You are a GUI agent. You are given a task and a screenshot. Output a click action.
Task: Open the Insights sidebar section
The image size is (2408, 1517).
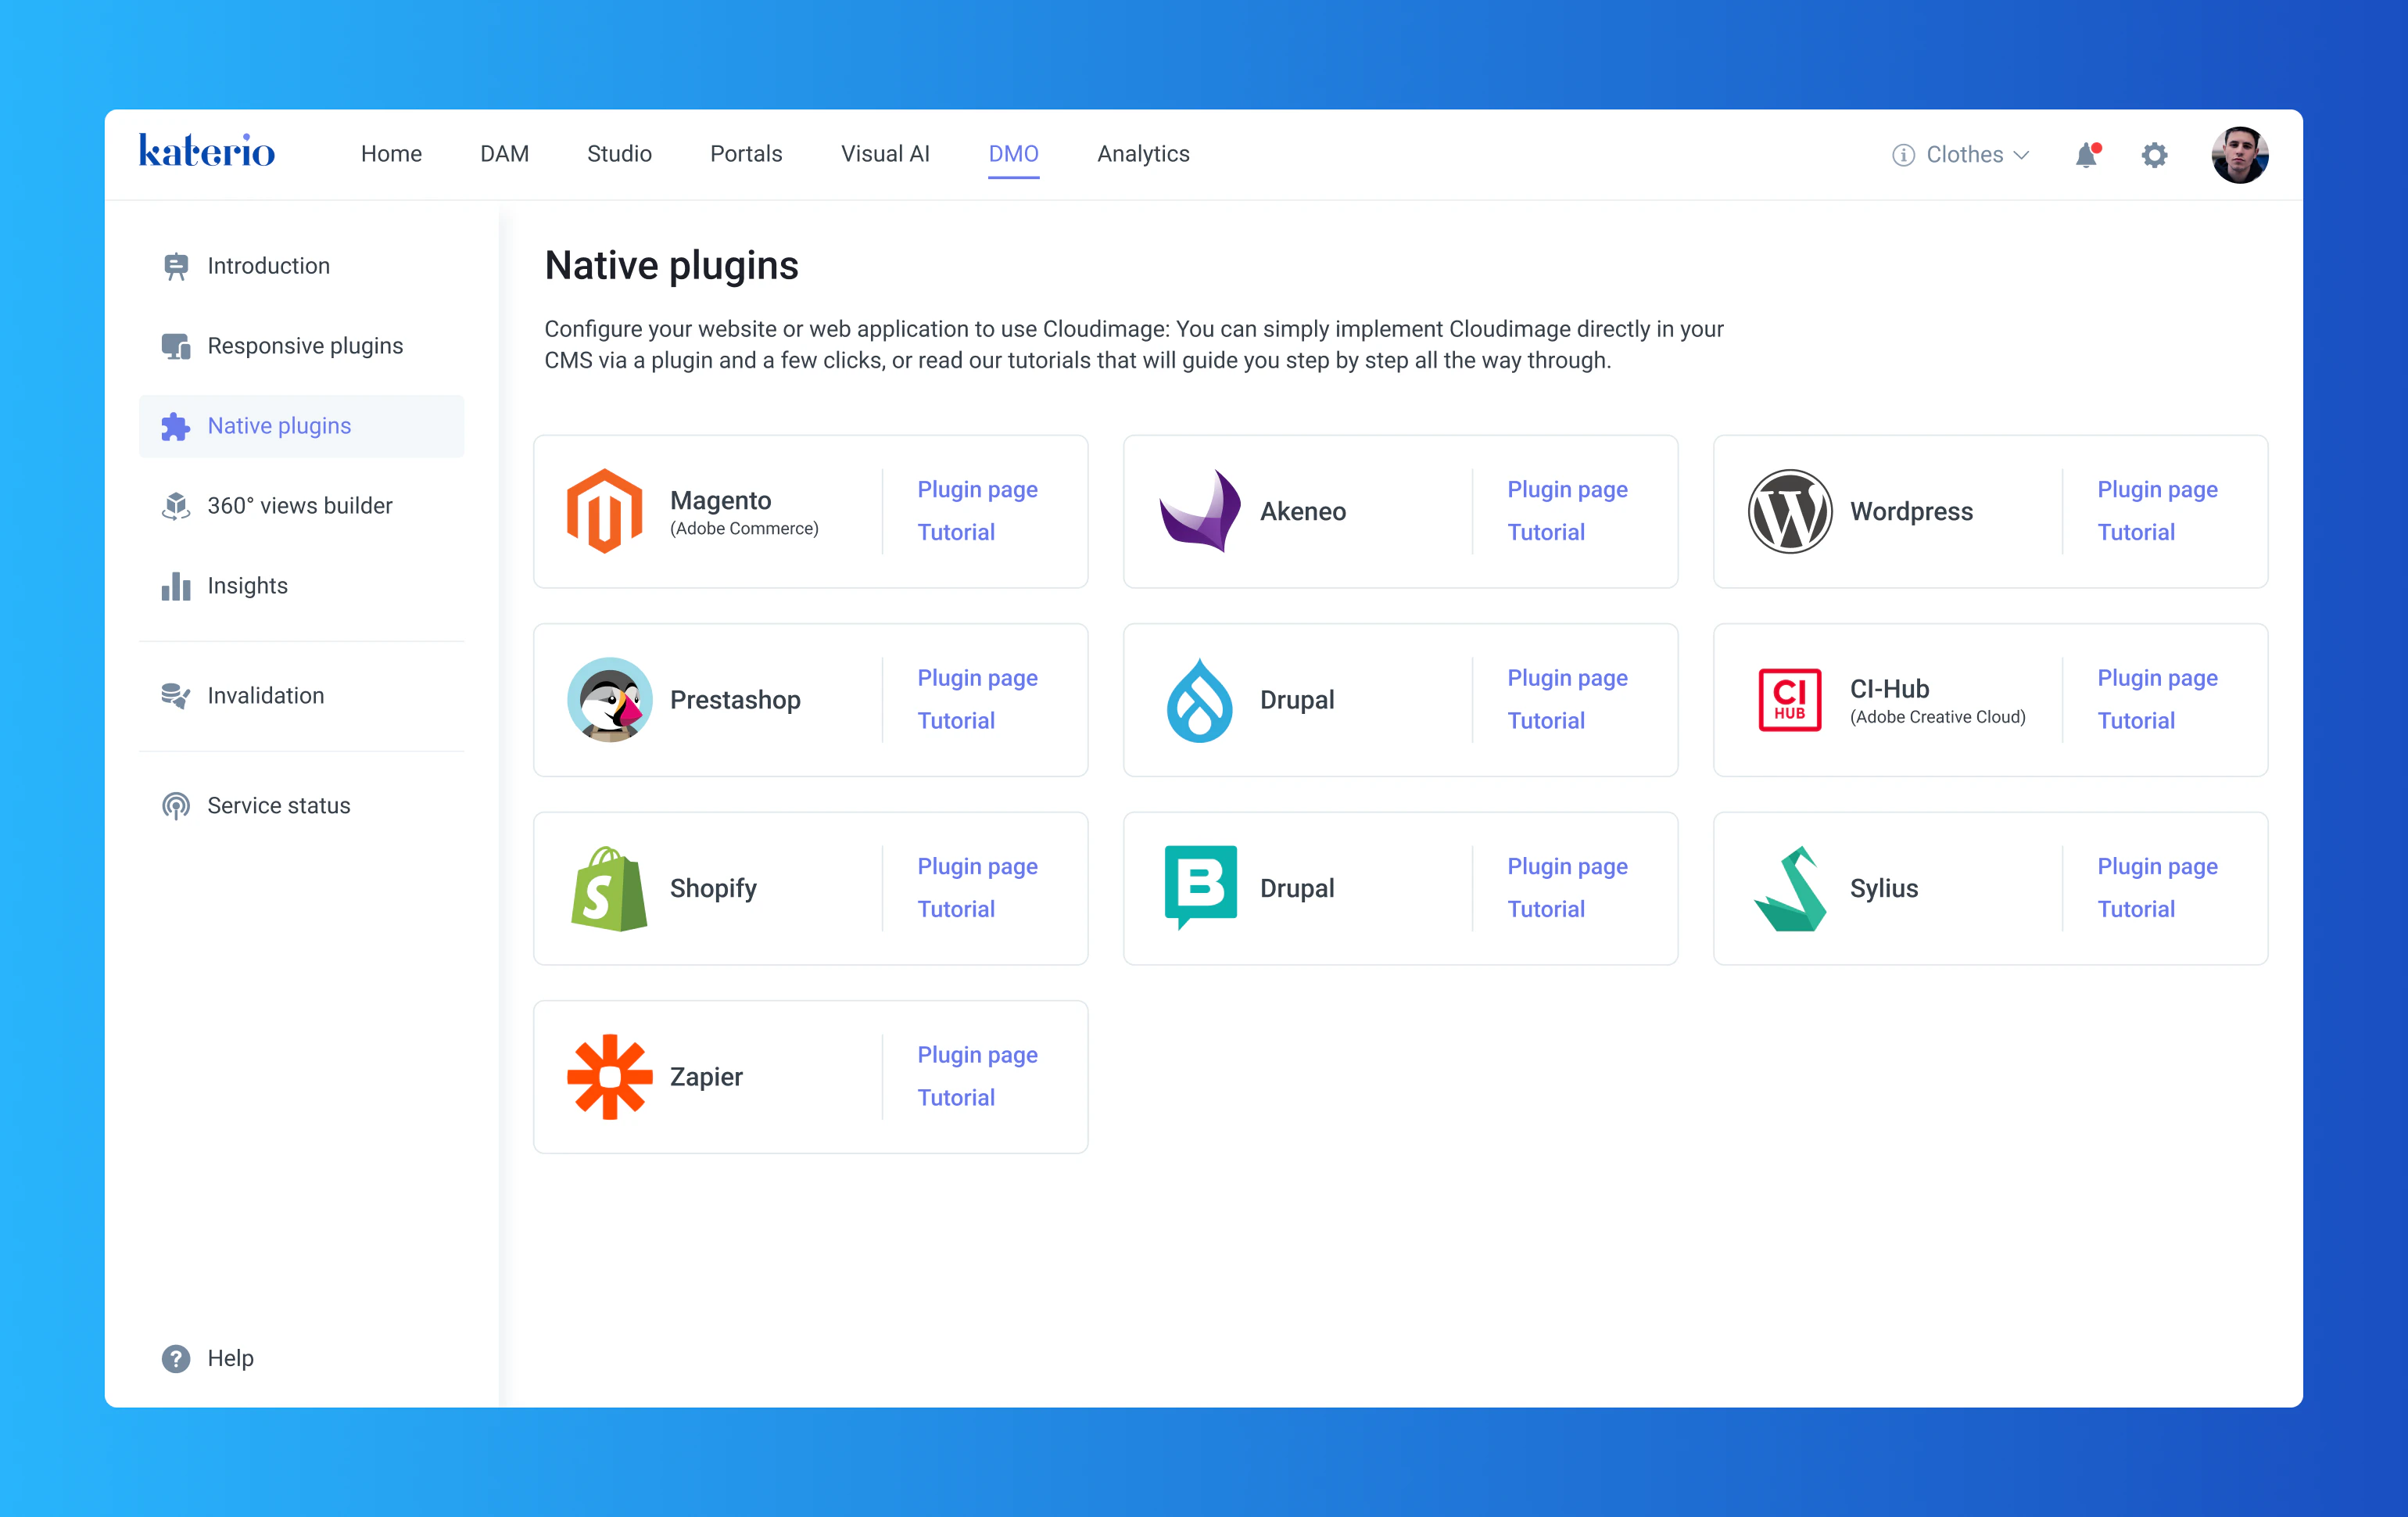tap(247, 585)
